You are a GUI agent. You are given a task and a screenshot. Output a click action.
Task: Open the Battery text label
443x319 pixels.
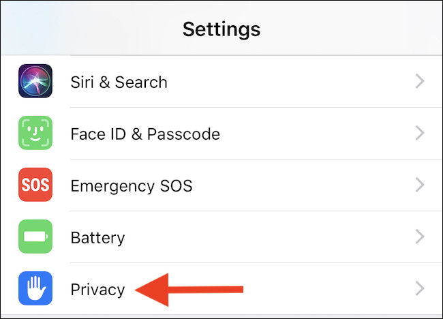(x=97, y=237)
